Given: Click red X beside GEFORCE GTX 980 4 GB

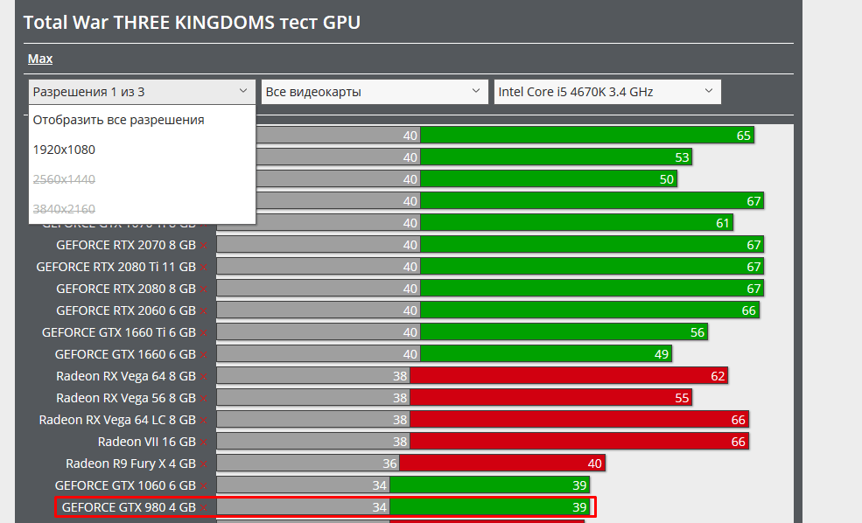Looking at the screenshot, I should tap(203, 508).
